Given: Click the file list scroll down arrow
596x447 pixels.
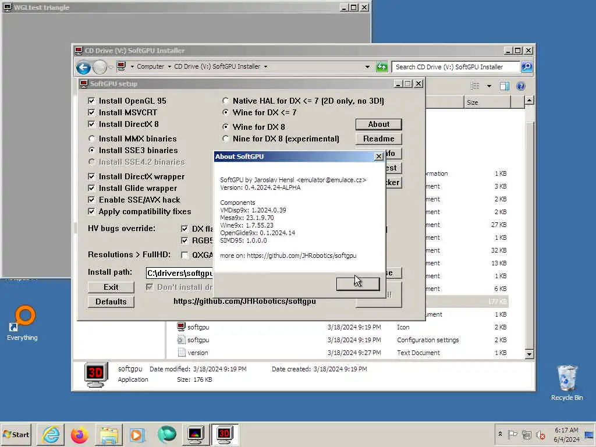Looking at the screenshot, I should pos(529,354).
